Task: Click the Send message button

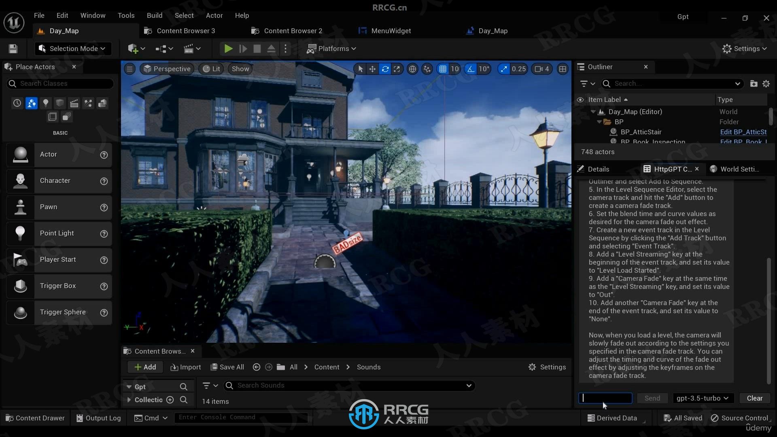Action: tap(652, 398)
